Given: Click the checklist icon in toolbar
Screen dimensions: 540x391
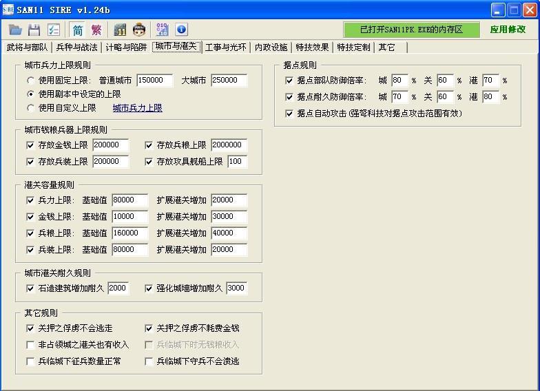Looking at the screenshot, I should (53, 30).
